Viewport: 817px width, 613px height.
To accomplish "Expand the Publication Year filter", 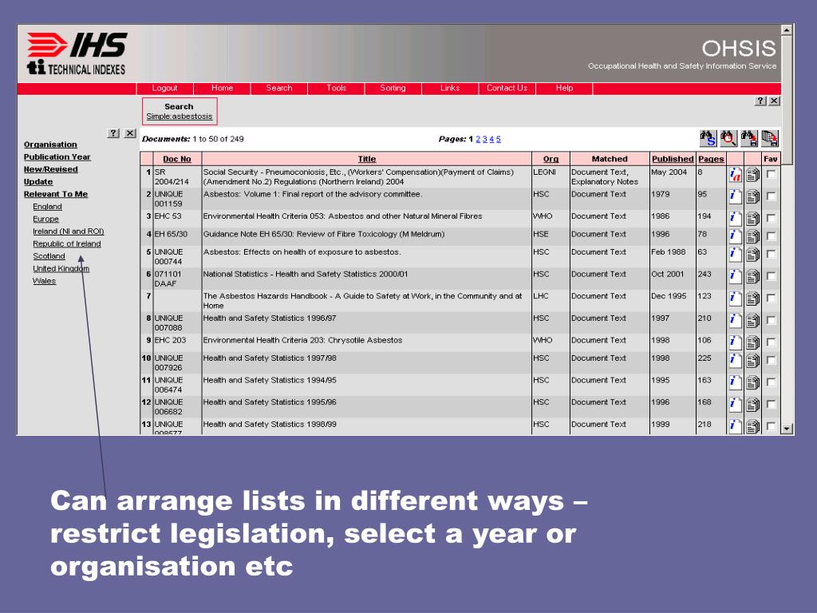I will coord(57,157).
